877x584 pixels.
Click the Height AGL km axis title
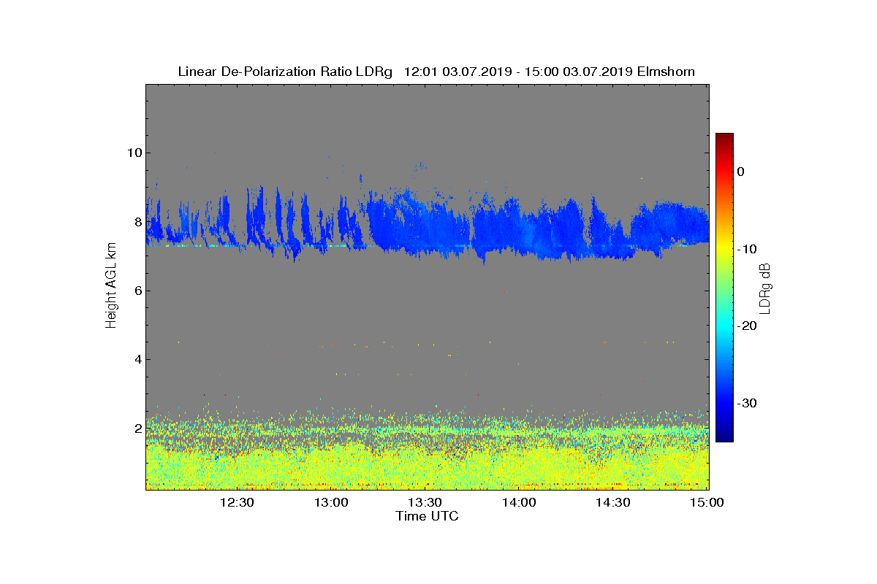coord(111,287)
